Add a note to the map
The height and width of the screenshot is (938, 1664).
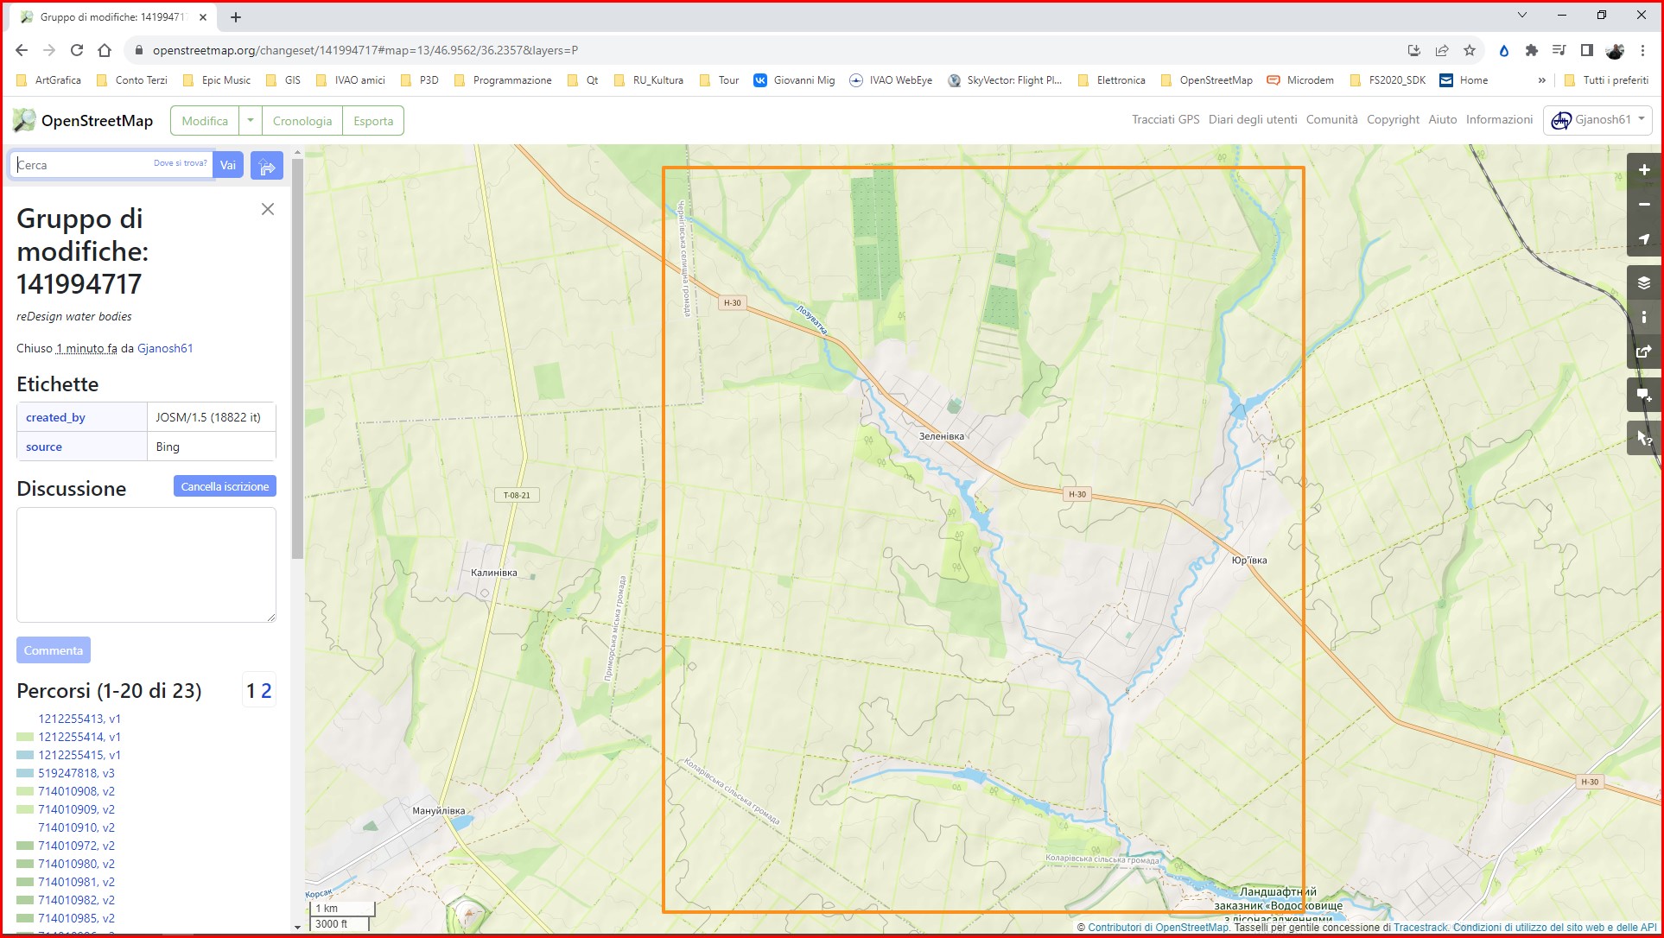1643,395
